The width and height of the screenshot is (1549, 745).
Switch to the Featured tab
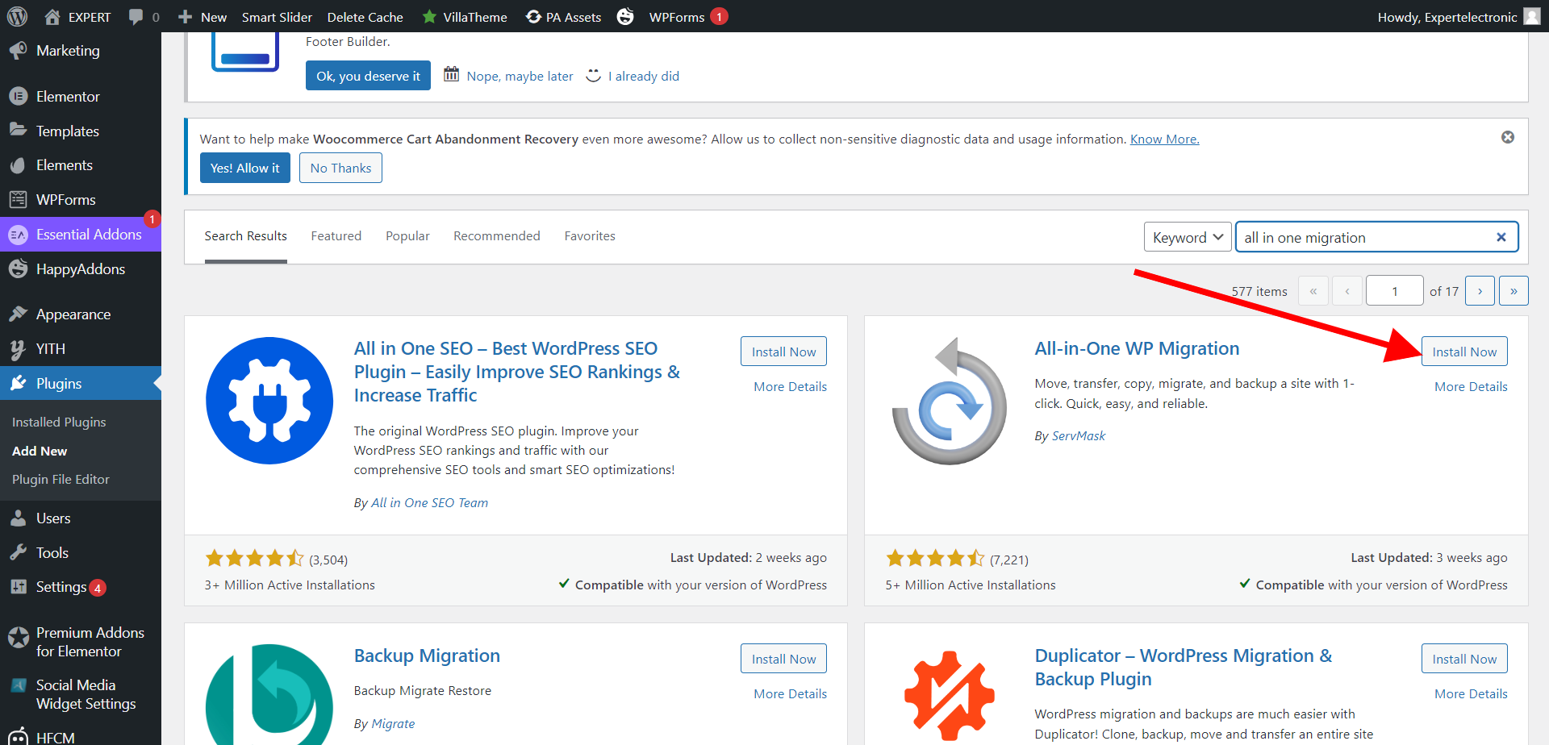[336, 236]
